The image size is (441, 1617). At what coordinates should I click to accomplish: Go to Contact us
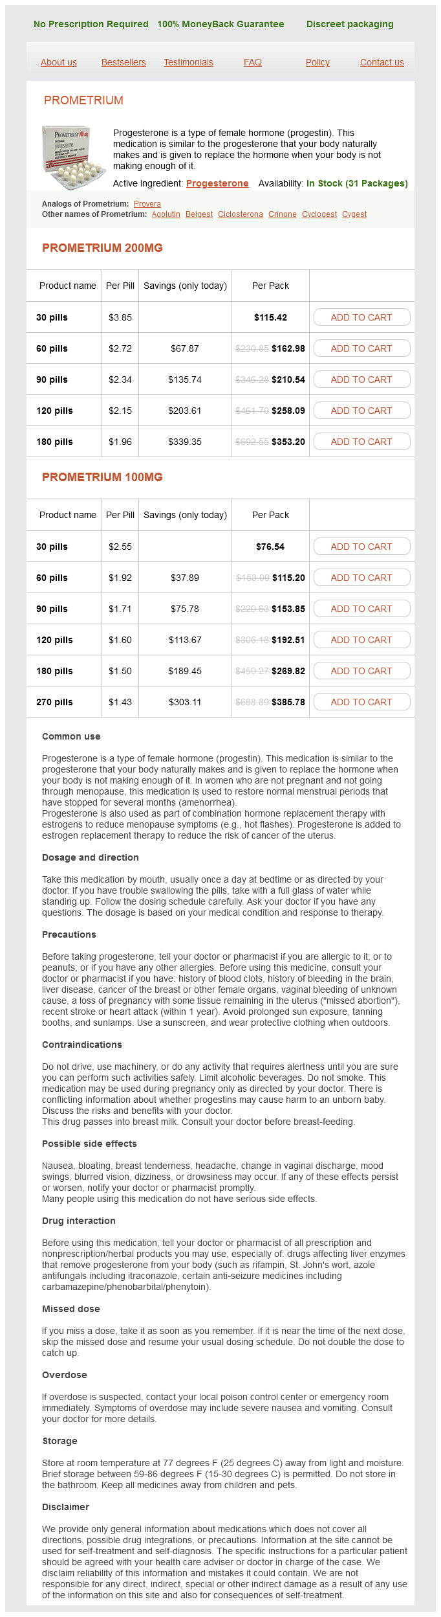point(382,62)
